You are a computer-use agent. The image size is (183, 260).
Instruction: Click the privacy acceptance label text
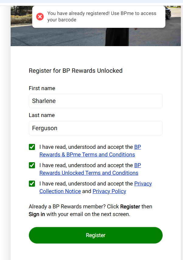click(86, 184)
